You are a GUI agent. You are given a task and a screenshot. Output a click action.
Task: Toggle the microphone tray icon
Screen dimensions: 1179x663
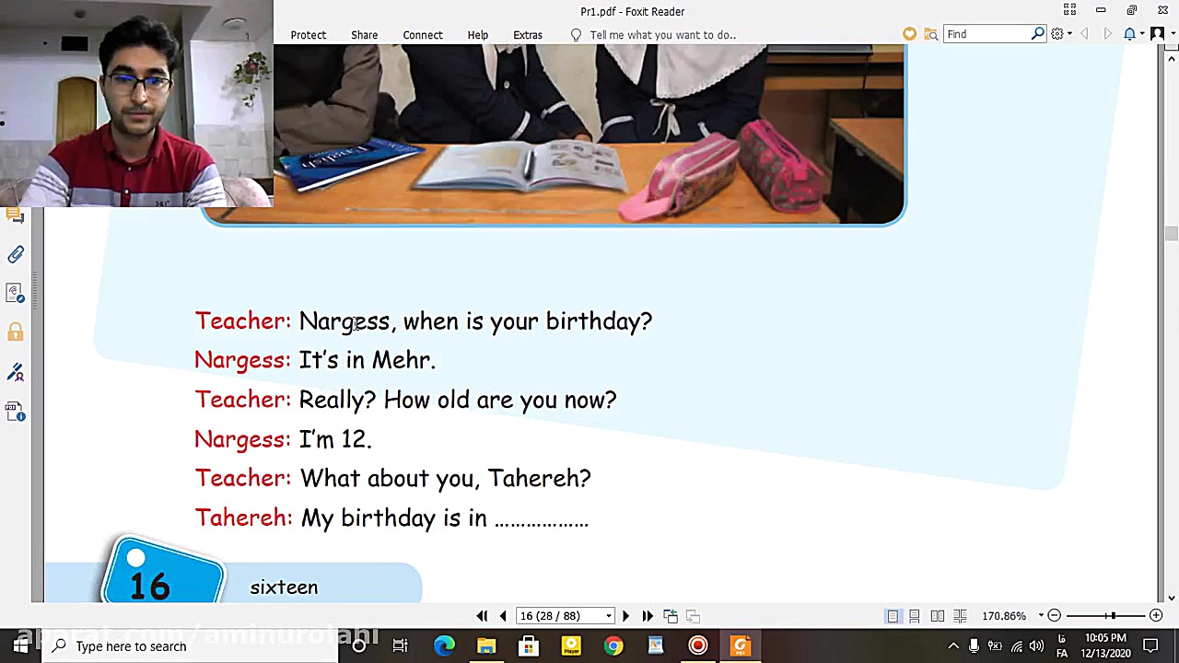click(x=974, y=646)
